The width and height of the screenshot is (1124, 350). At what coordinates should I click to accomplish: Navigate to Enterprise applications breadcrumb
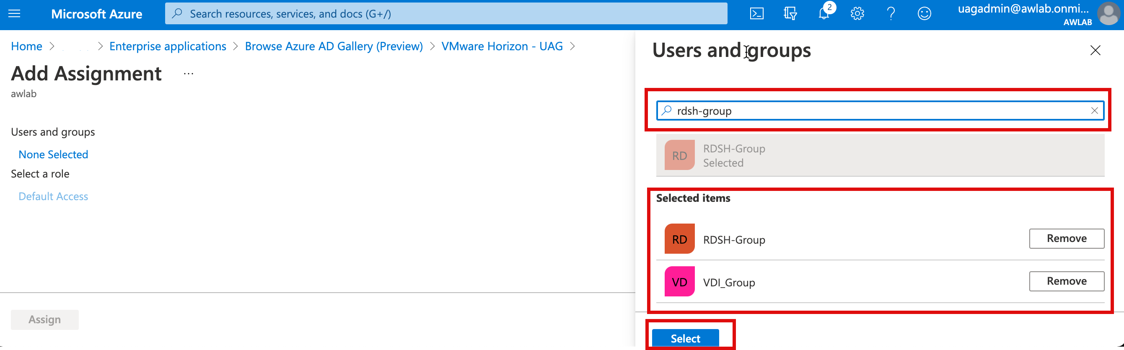pos(168,46)
